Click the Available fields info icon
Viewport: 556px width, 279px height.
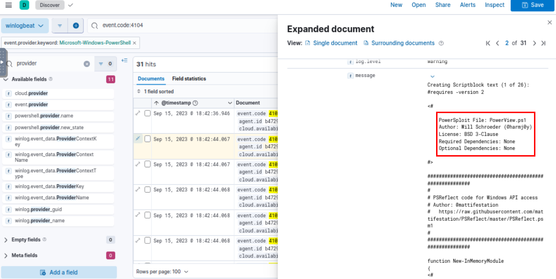(50, 79)
